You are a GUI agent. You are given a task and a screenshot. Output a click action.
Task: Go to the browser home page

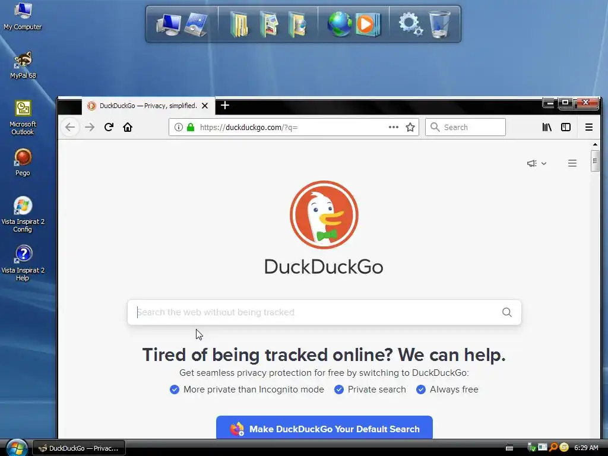(x=128, y=127)
